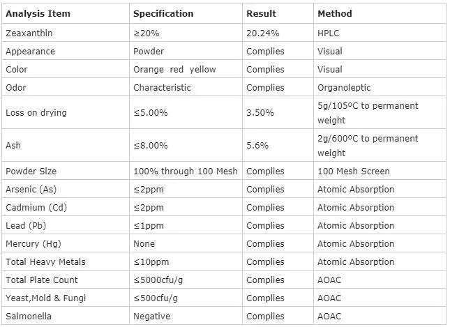Select the Ash result 5.6%

[x=257, y=145]
